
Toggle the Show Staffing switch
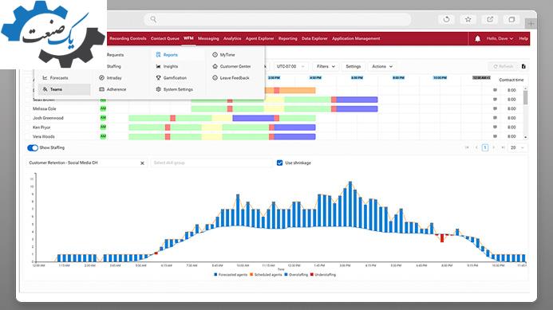(33, 148)
